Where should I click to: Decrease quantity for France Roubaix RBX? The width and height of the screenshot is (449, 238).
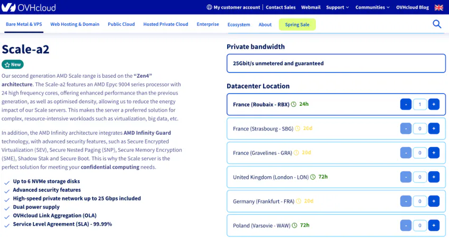click(x=406, y=104)
